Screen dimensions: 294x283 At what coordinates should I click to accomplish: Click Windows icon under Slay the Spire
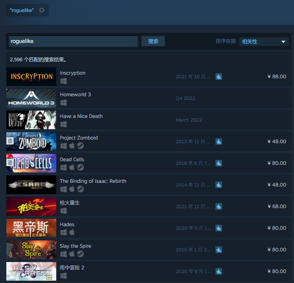tap(64, 254)
